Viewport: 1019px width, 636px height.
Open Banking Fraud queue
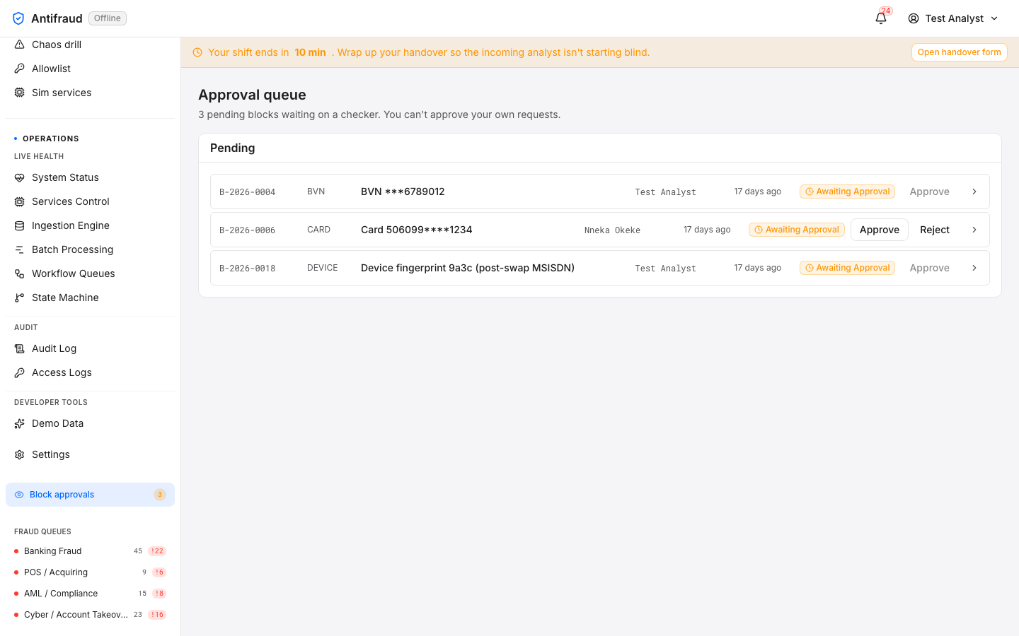(x=90, y=551)
